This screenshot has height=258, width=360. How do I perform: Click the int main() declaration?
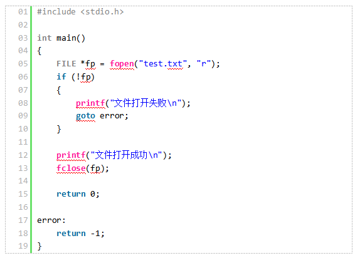(61, 38)
